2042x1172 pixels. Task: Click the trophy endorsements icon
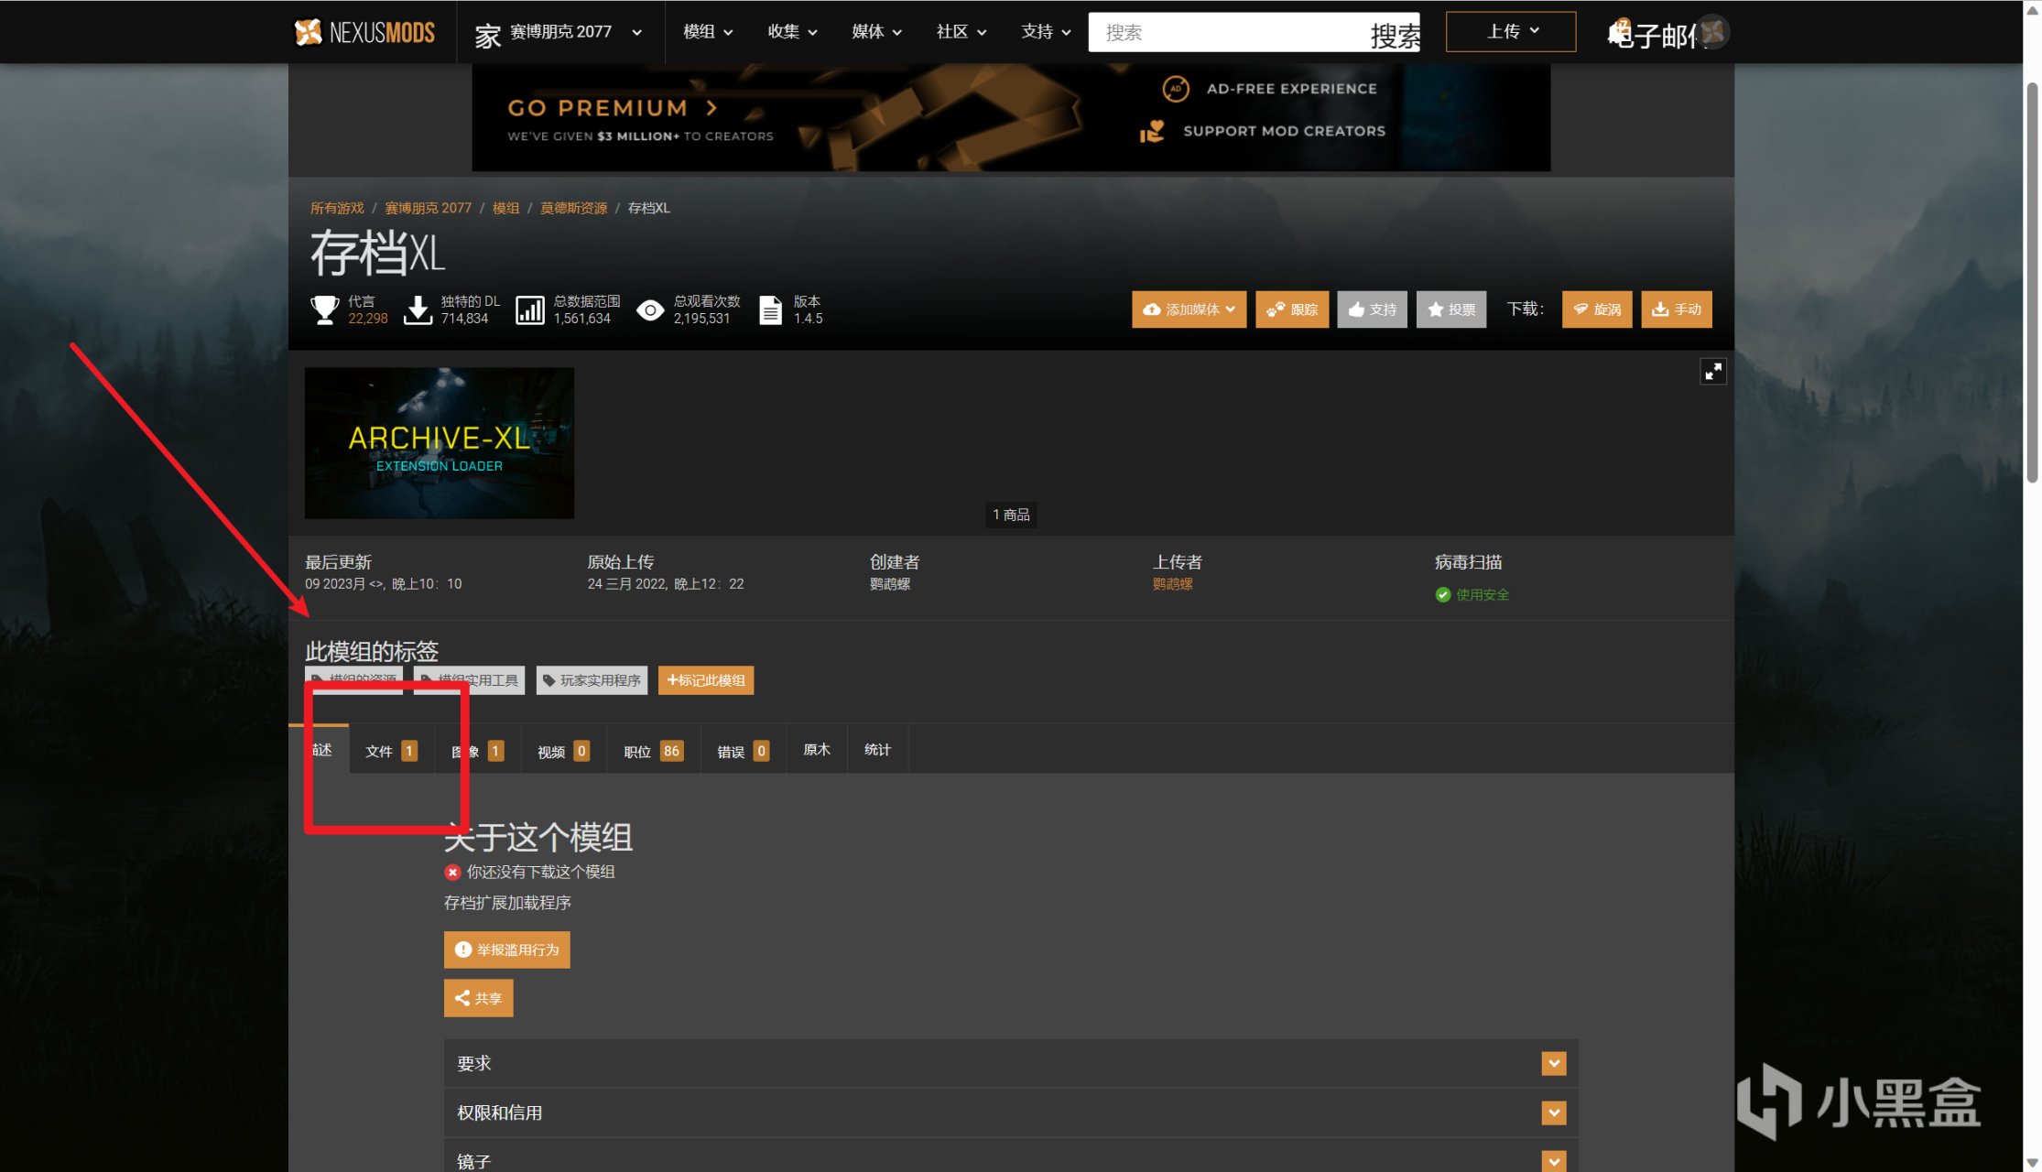tap(324, 309)
